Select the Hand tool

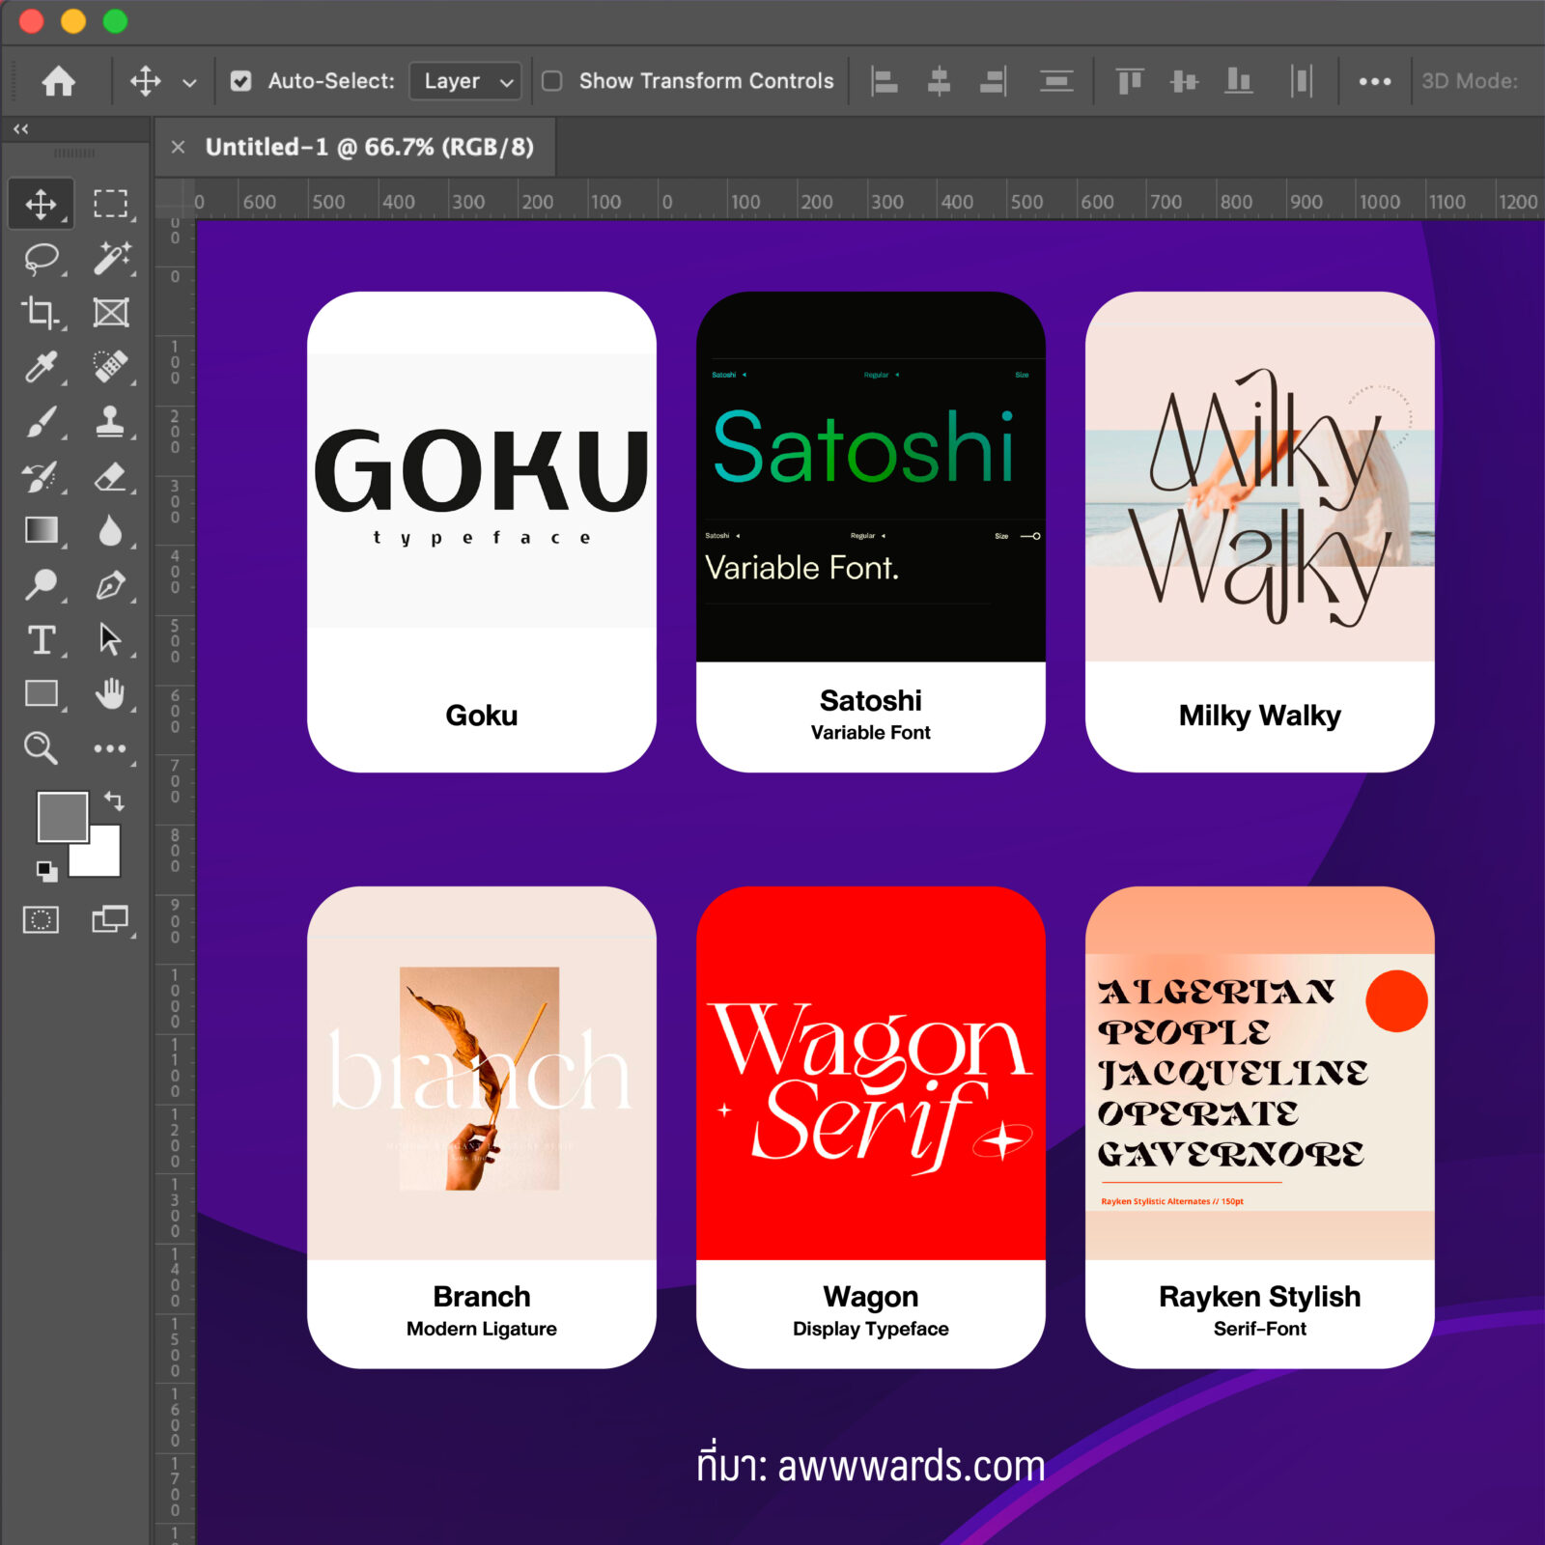[x=111, y=693]
